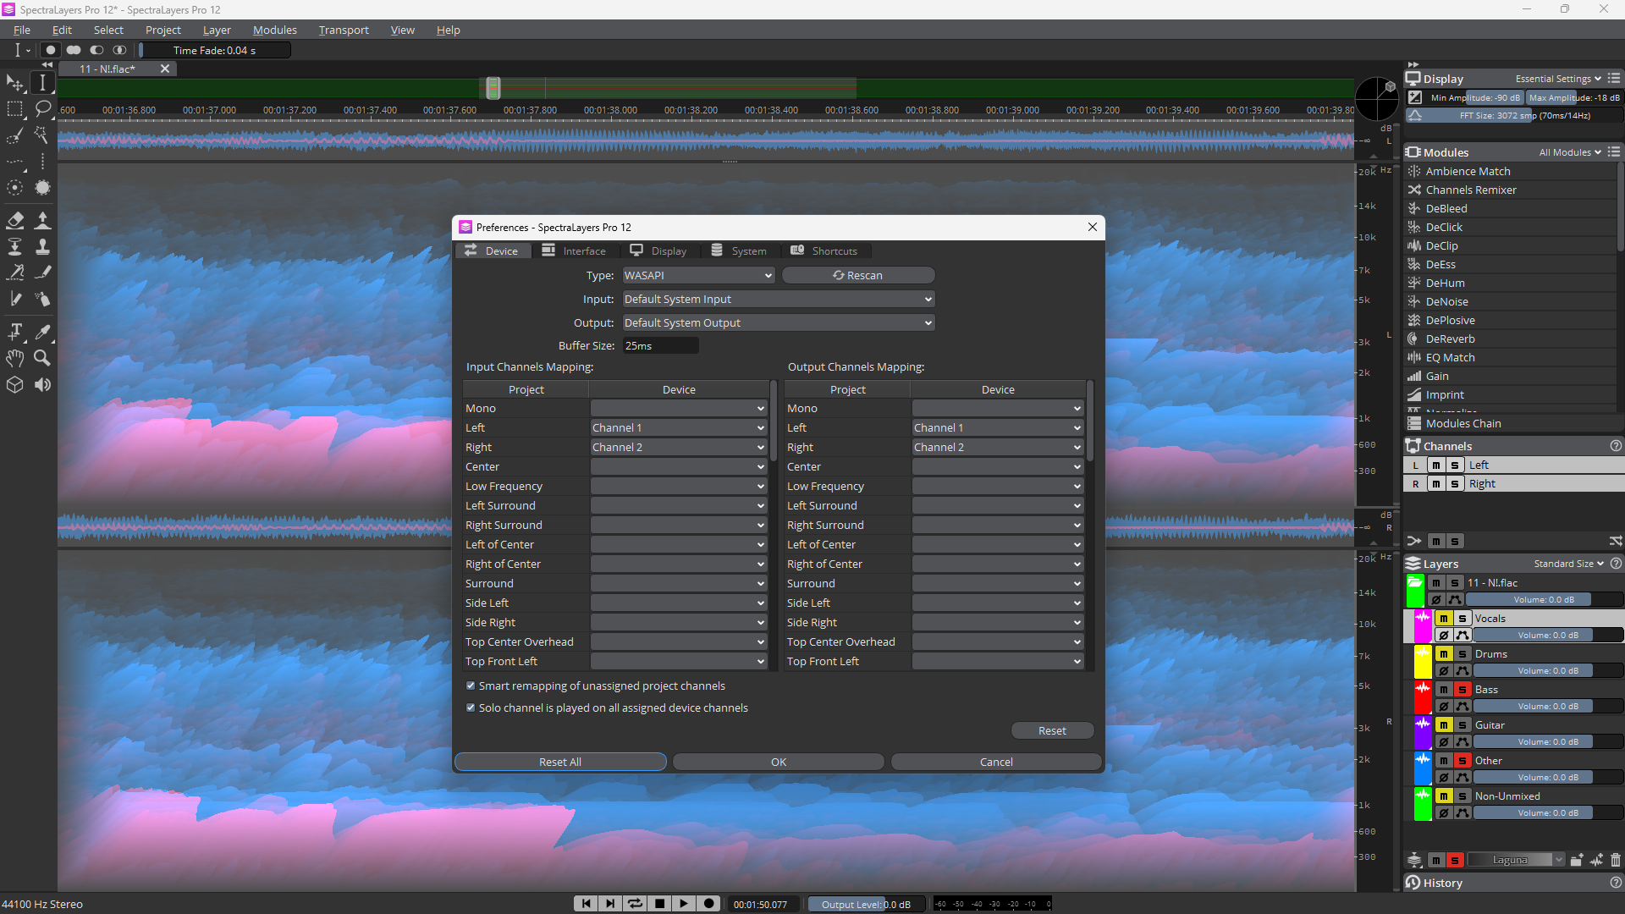This screenshot has height=914, width=1625.
Task: Open the Essential Settings display dropdown
Action: pyautogui.click(x=1558, y=79)
